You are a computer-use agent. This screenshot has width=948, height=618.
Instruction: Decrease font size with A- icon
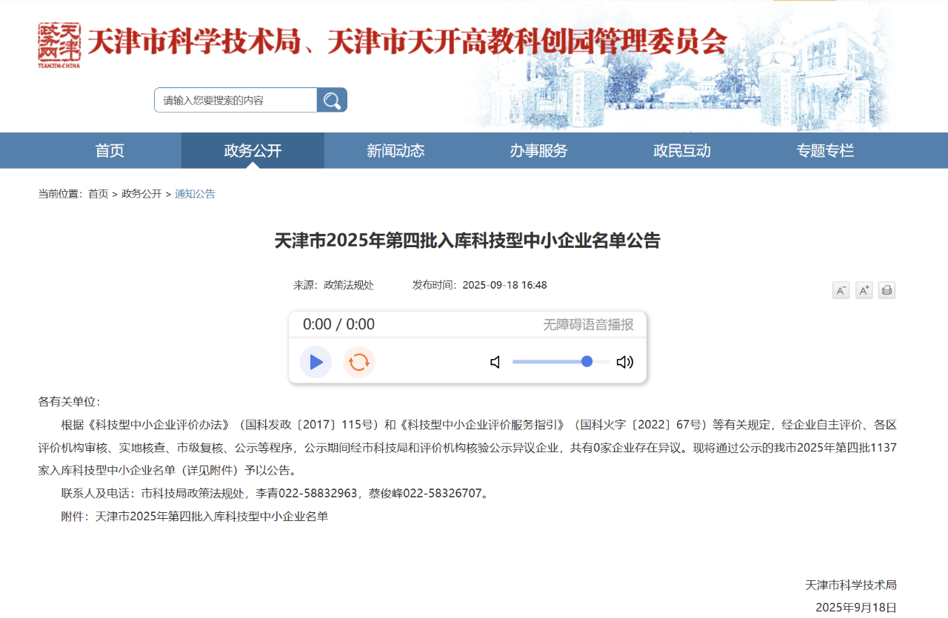(841, 290)
